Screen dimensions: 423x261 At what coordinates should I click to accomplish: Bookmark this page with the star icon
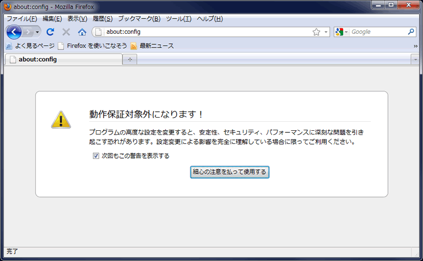click(316, 32)
